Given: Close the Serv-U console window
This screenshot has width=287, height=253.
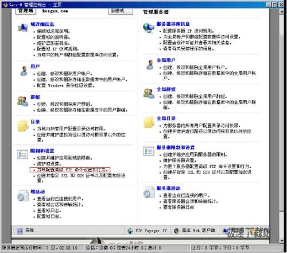Looking at the screenshot, I should point(281,5).
